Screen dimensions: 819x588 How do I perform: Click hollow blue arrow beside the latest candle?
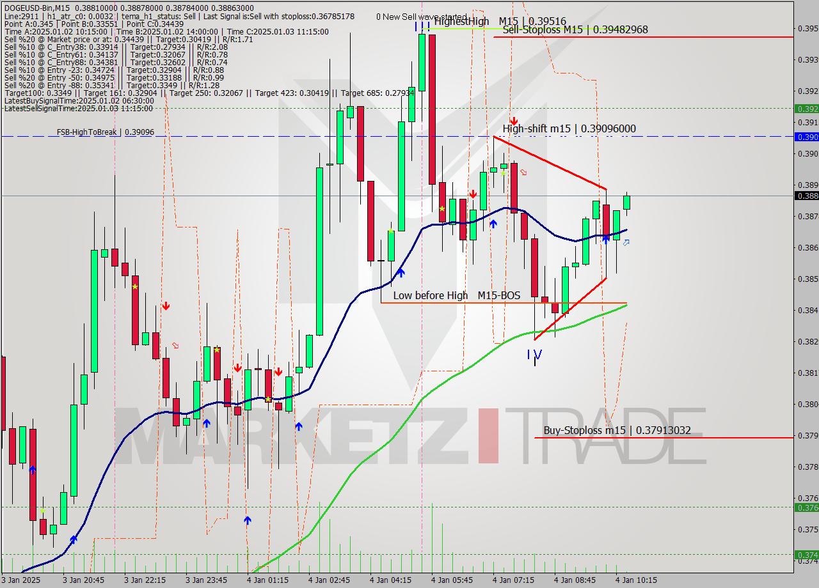click(626, 242)
